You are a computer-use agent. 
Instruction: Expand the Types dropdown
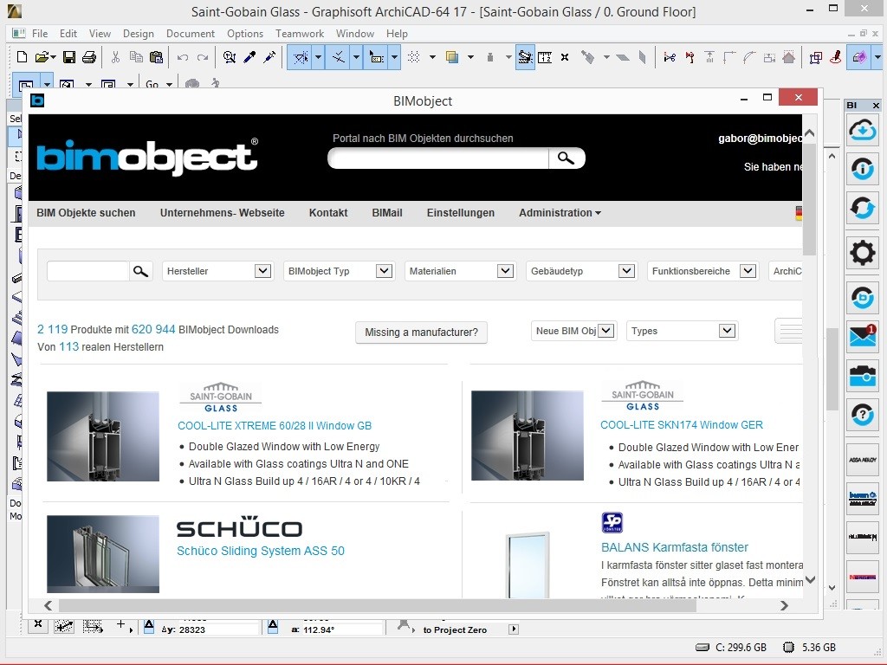tap(682, 331)
